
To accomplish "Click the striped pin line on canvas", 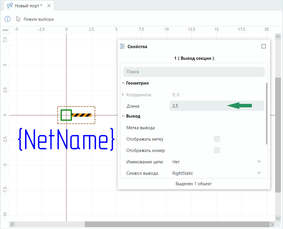I will tap(82, 115).
